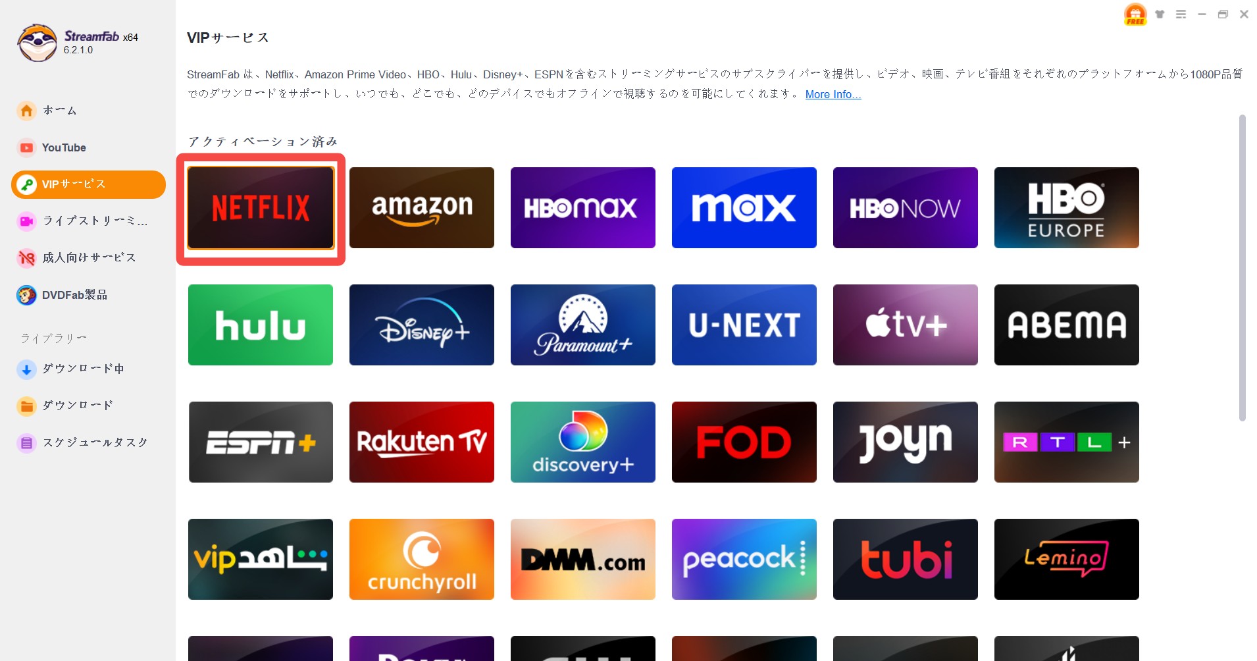Click the orange downloads folder icon
The image size is (1257, 661).
[26, 406]
